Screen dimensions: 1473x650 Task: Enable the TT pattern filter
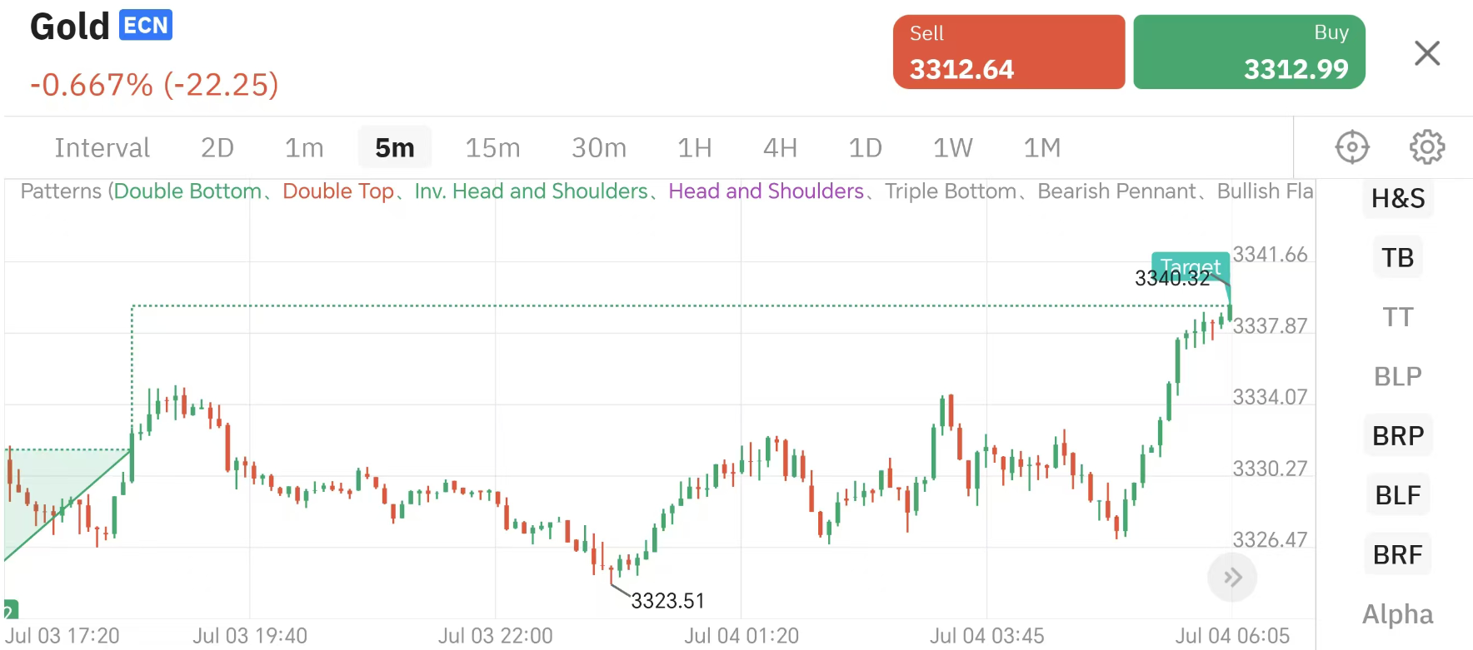(1398, 317)
